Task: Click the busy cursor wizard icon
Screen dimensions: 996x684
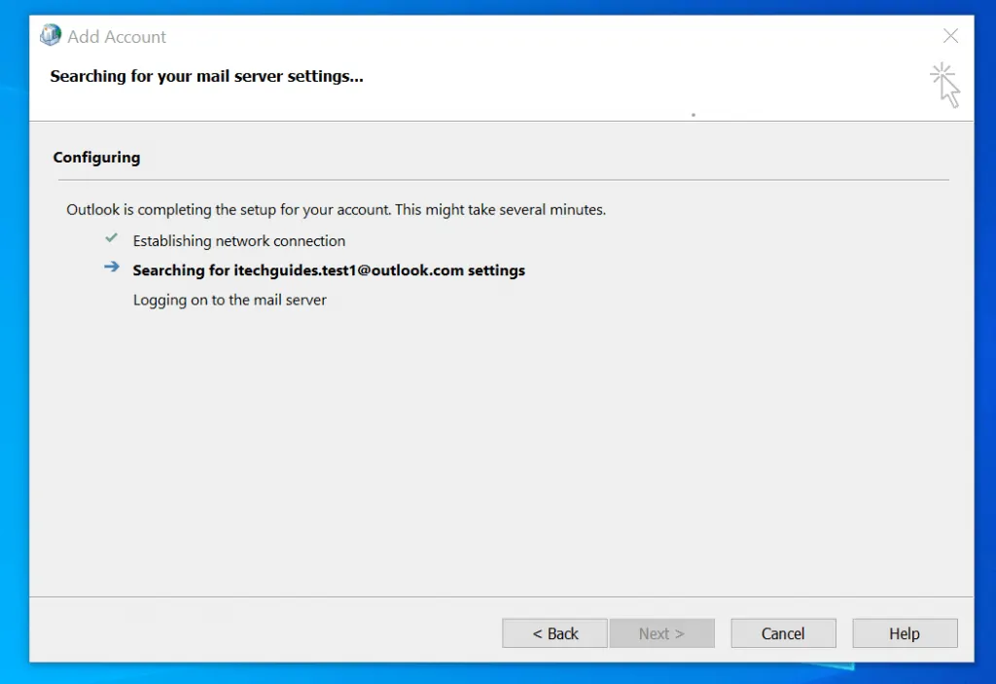Action: click(945, 86)
